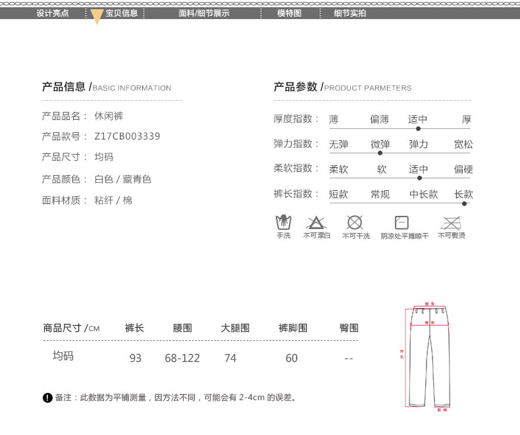Click the 裤长指数 slider marker
520x435 pixels.
[465, 203]
